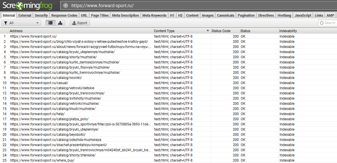Open the JavaScript tab

(x=303, y=15)
